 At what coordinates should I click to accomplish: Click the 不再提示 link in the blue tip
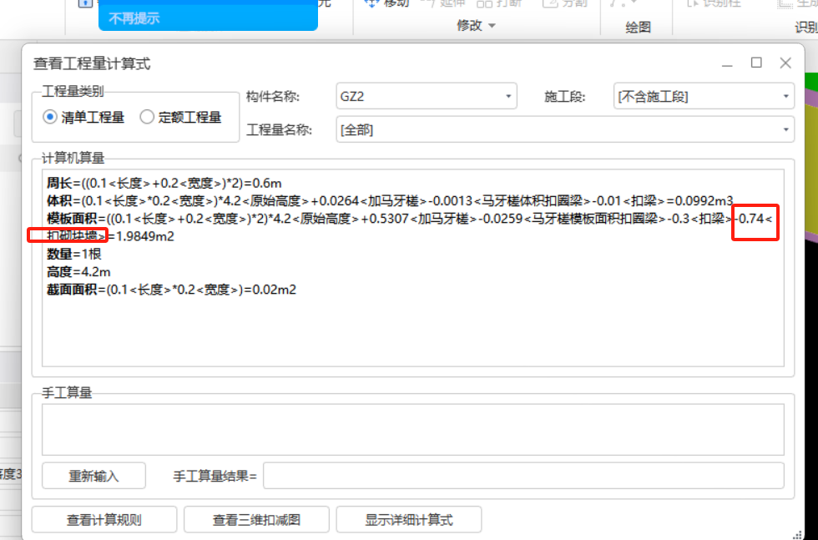click(x=134, y=18)
